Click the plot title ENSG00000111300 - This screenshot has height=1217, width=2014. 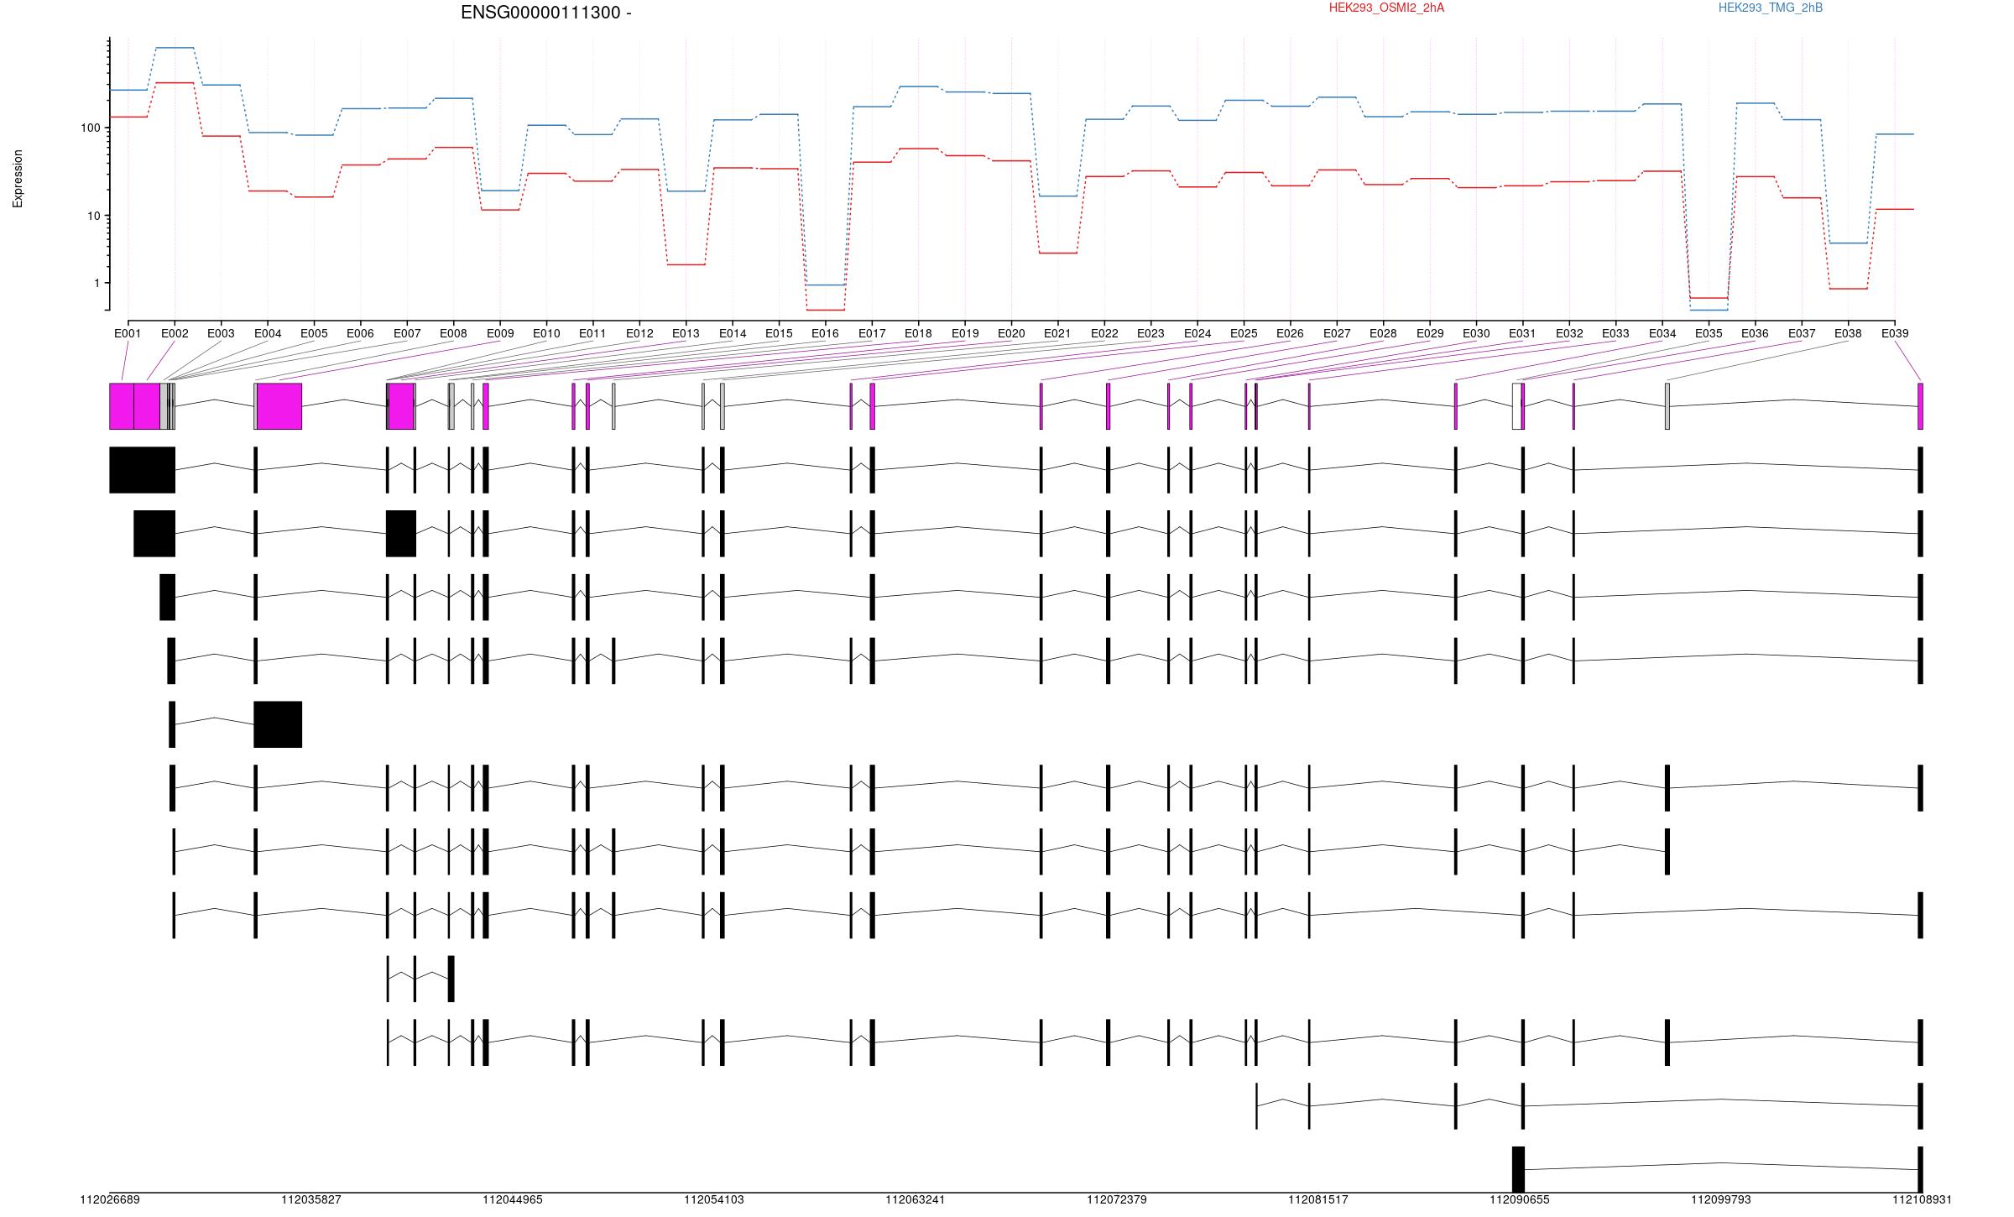tap(546, 13)
